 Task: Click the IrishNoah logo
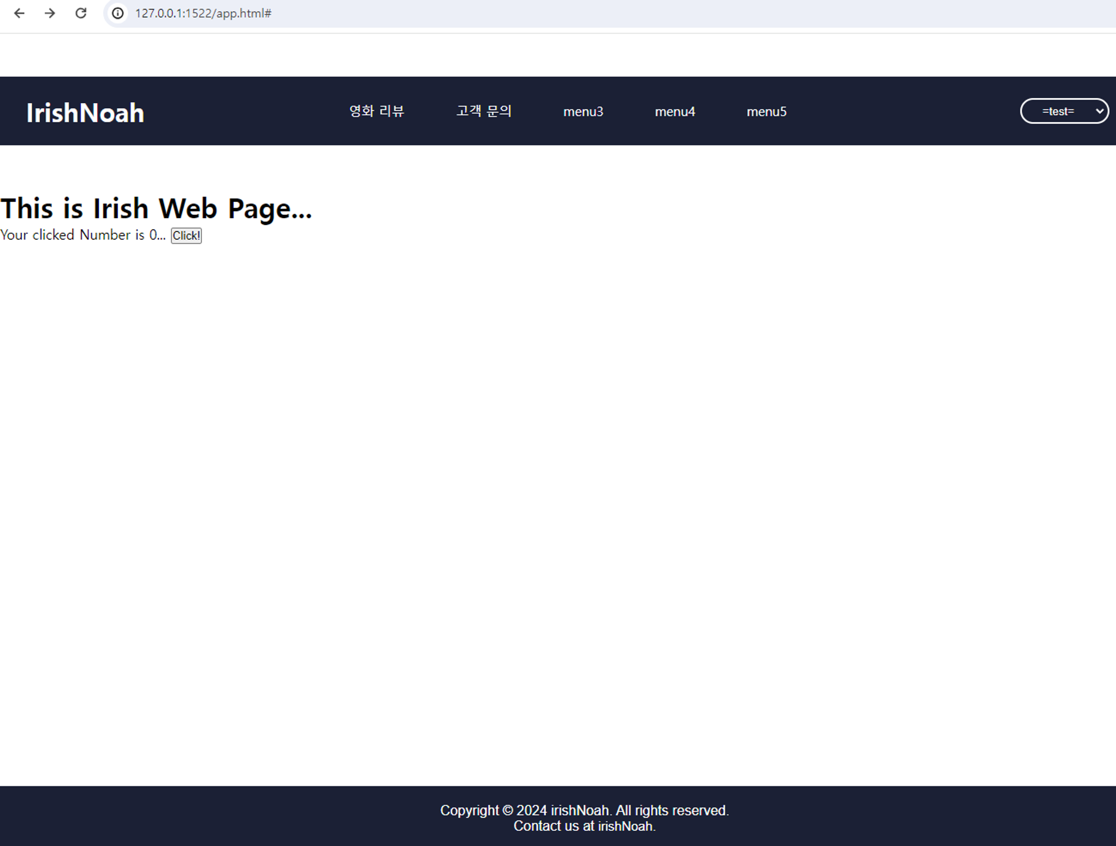click(85, 113)
